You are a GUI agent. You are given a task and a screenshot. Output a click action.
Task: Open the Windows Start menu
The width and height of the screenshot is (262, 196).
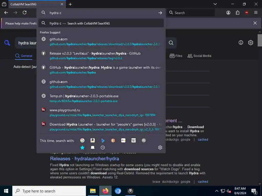[x=6, y=191]
